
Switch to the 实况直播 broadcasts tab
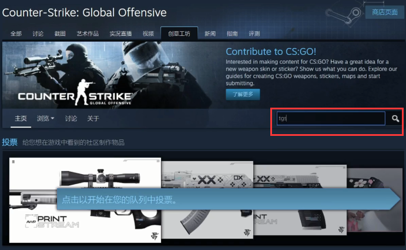(120, 34)
